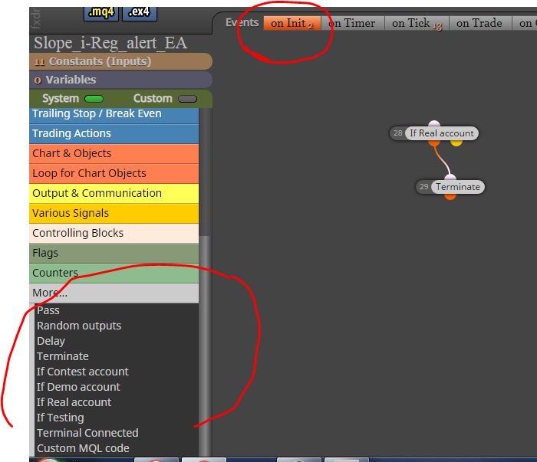Expand the Constants (Inputs) panel
Viewport: 537px width, 462px height.
pyautogui.click(x=120, y=61)
